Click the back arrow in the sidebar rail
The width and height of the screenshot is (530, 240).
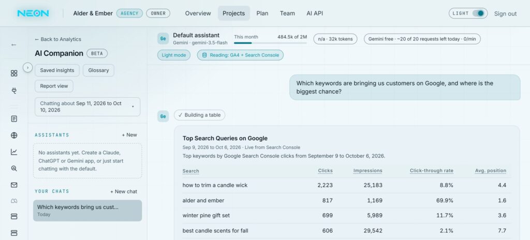click(x=14, y=44)
